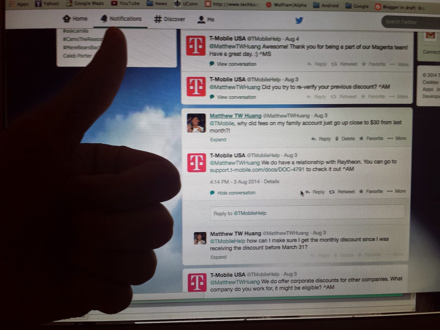Viewport: 440px width, 330px height.
Task: Click the Search Twitter field
Action: pos(411,22)
